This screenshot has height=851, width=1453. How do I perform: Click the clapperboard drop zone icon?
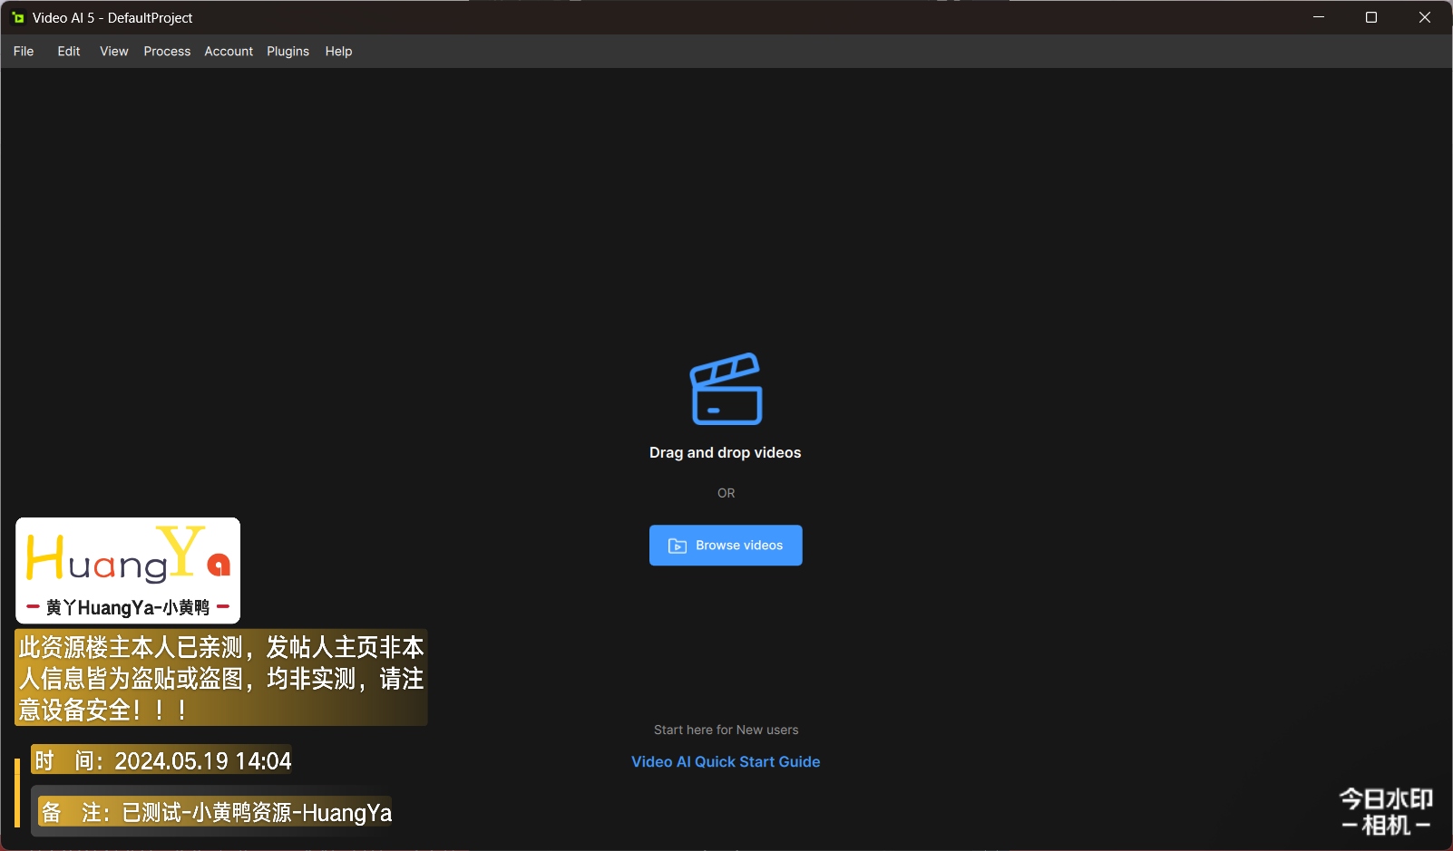point(726,389)
